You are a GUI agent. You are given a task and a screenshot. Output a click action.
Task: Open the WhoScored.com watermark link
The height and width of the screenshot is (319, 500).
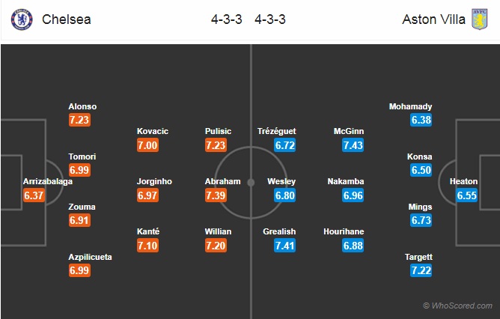tap(457, 306)
